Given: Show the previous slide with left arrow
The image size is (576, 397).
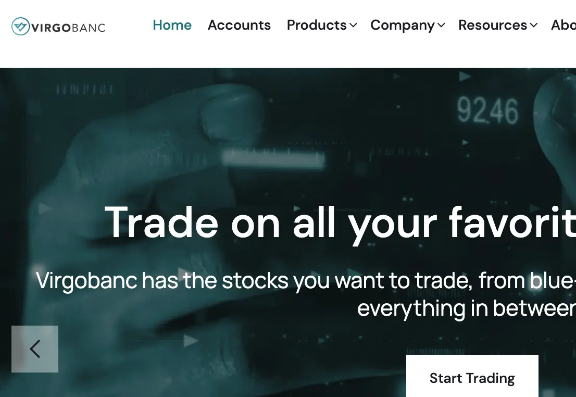Looking at the screenshot, I should [35, 349].
